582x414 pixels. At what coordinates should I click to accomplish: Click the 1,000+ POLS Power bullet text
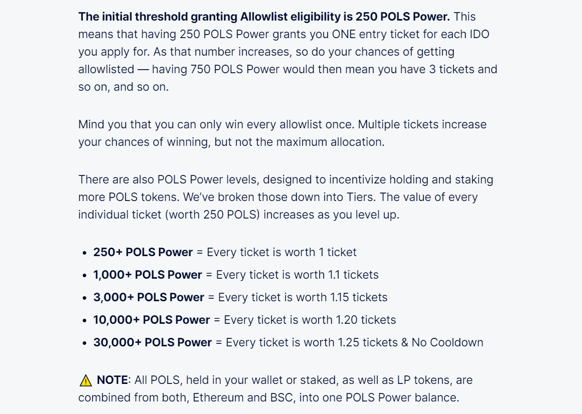tap(148, 275)
